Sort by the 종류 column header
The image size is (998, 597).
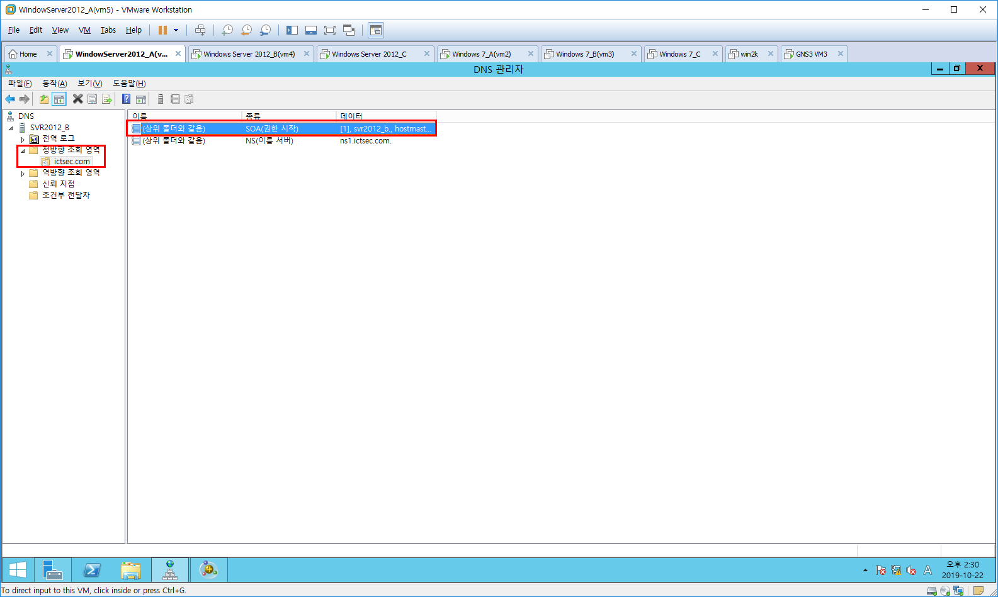289,116
